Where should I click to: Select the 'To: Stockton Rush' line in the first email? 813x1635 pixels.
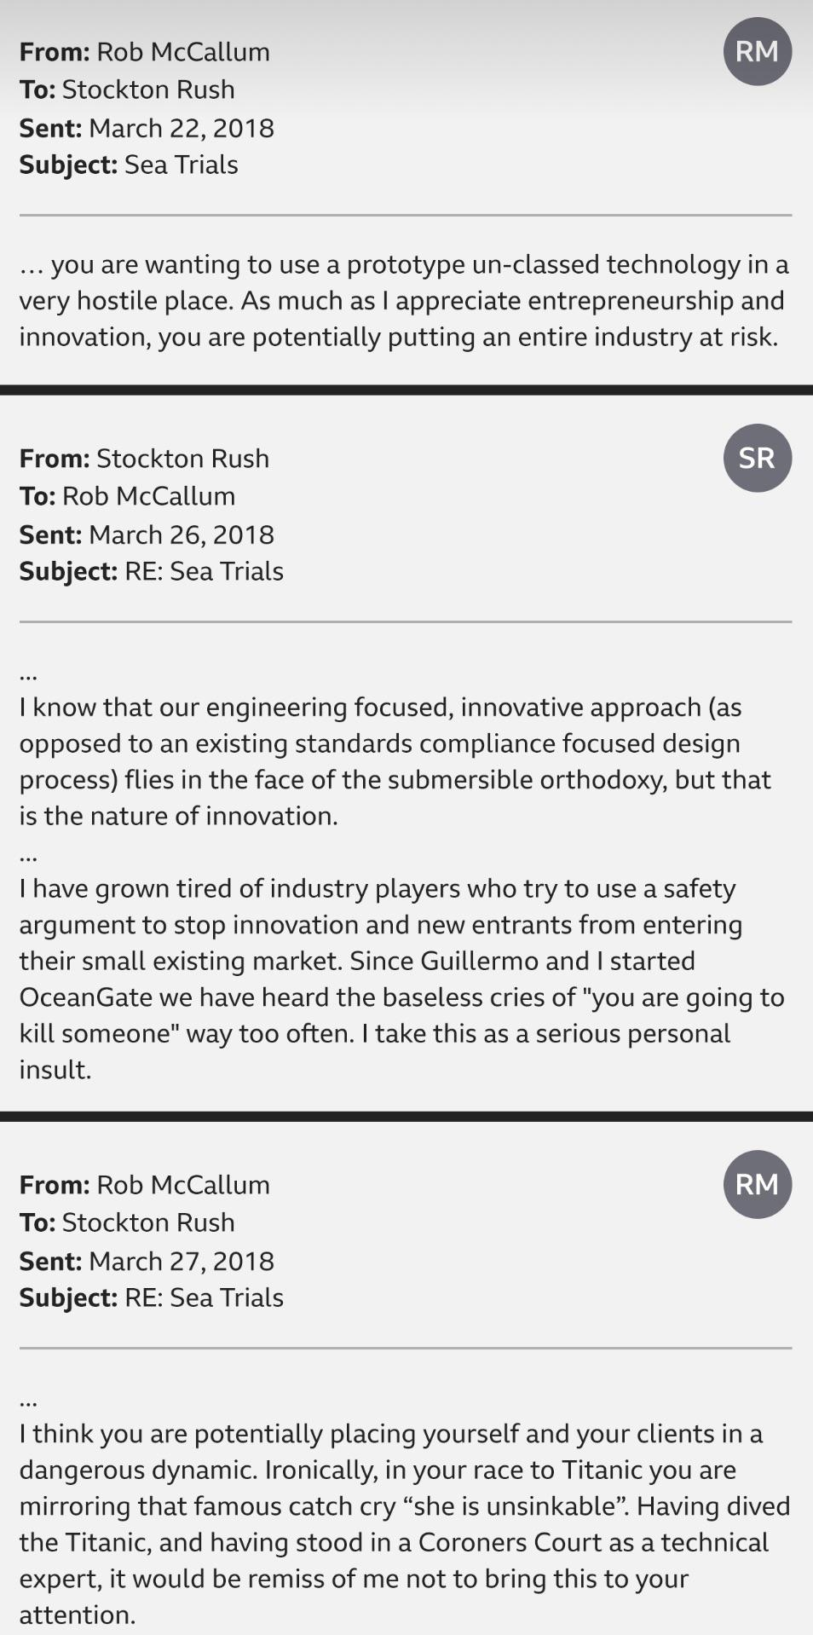coord(127,90)
